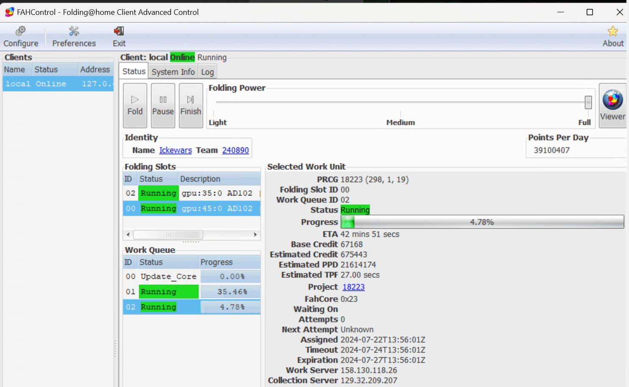Open project 18223 link

[353, 287]
